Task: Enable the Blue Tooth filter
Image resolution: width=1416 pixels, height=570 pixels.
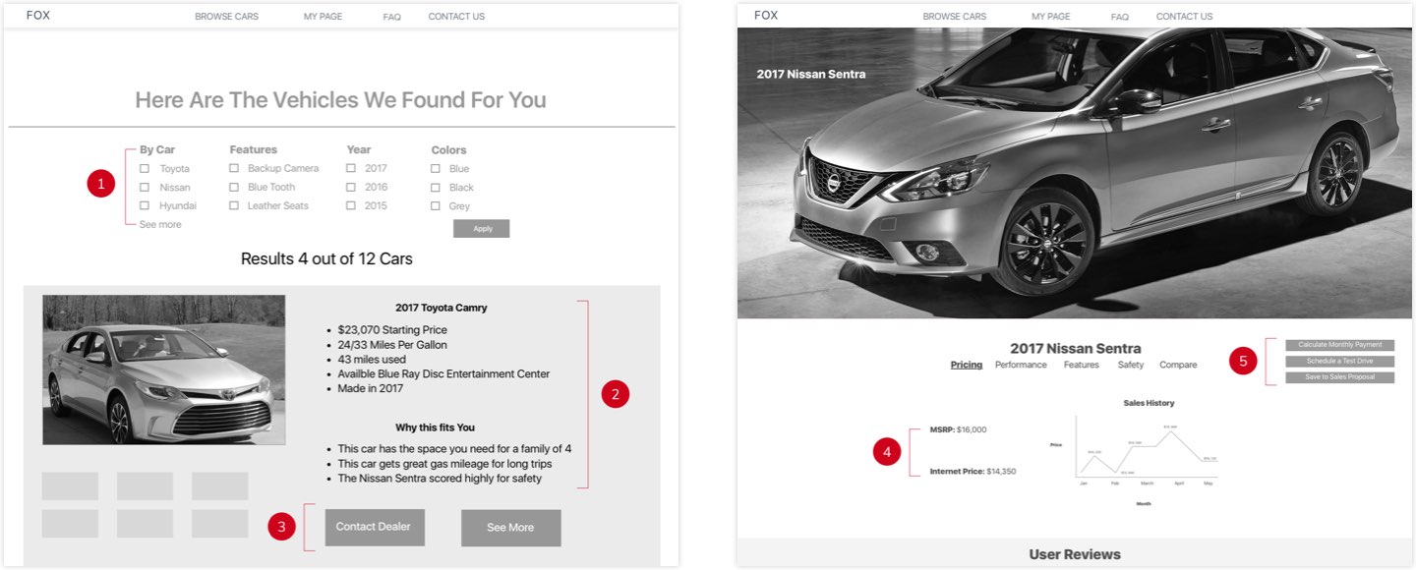Action: point(234,187)
